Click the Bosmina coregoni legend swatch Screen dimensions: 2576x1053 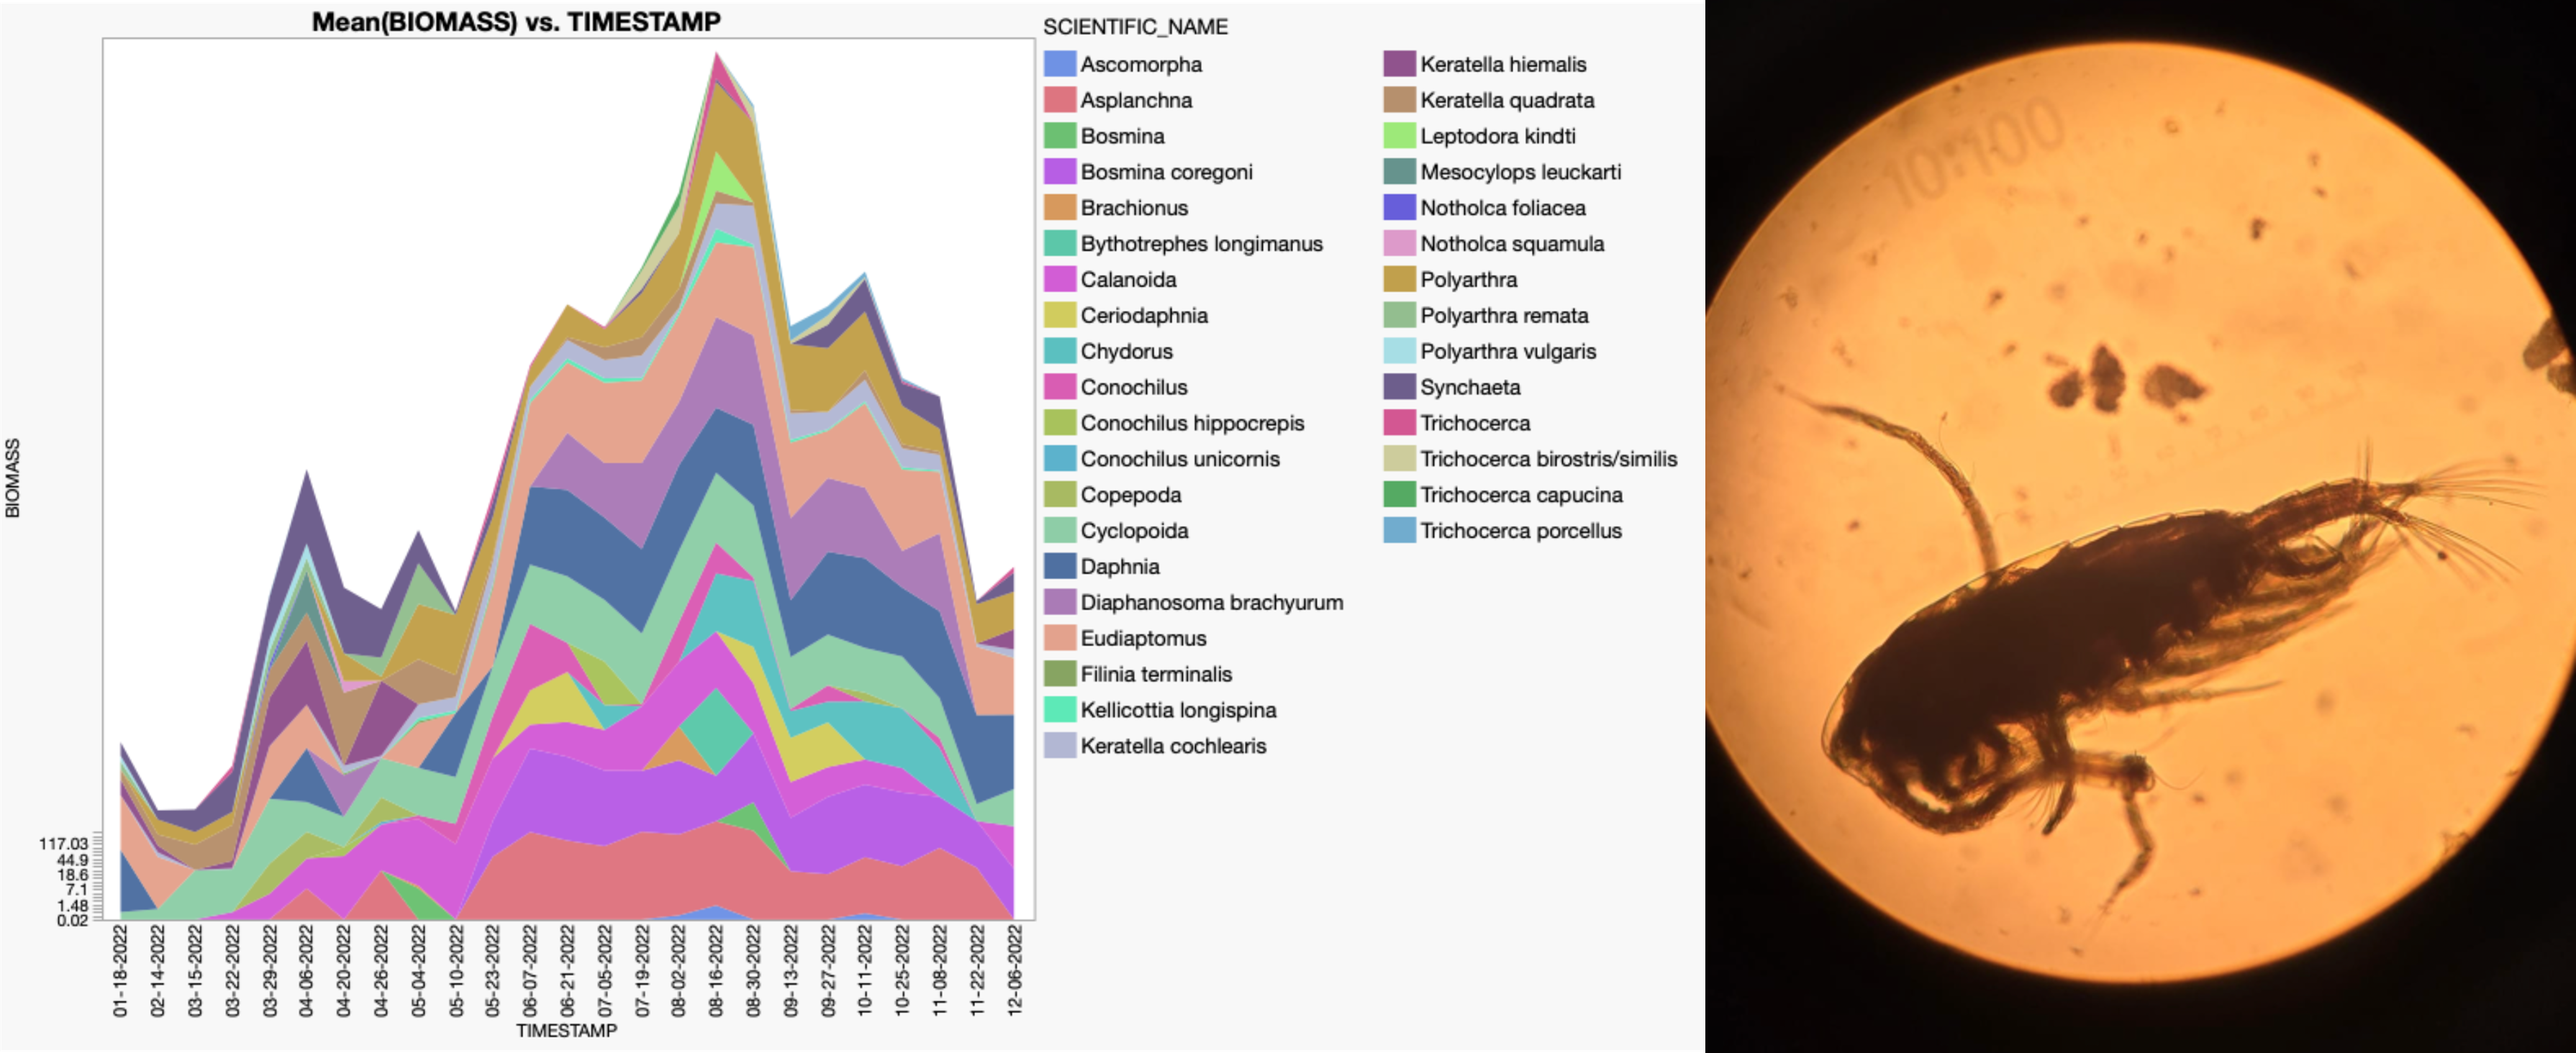coord(1059,172)
